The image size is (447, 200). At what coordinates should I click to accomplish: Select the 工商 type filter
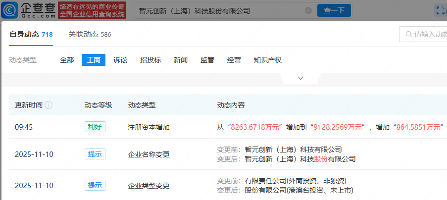pyautogui.click(x=94, y=60)
